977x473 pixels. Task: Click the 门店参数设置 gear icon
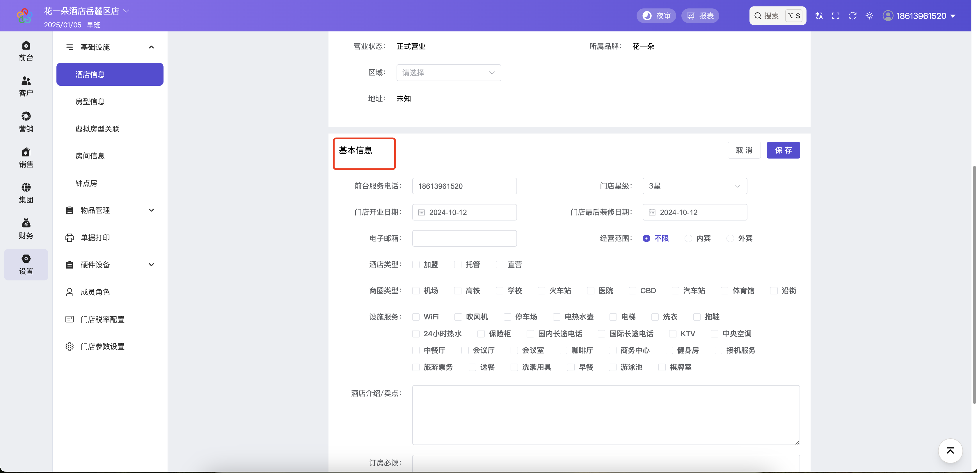click(70, 347)
